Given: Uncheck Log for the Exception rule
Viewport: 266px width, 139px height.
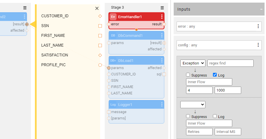Looking at the screenshot, I should pyautogui.click(x=215, y=75).
